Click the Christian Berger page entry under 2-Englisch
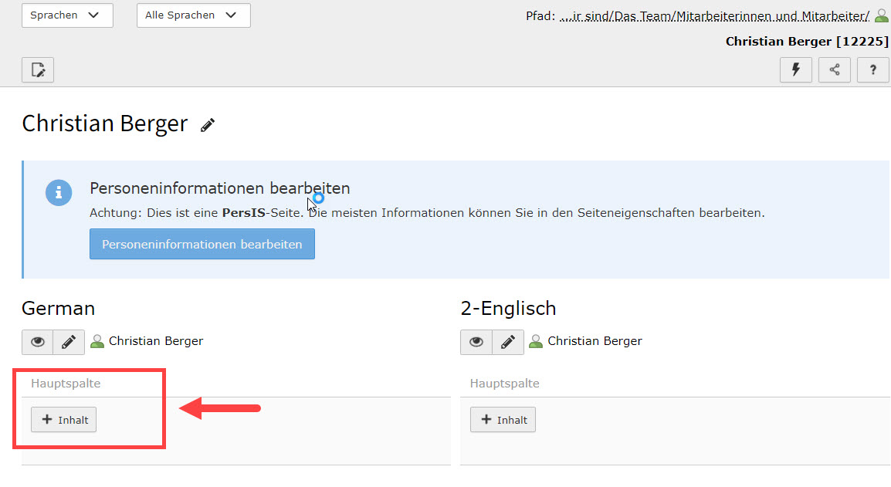891x487 pixels. tap(595, 341)
